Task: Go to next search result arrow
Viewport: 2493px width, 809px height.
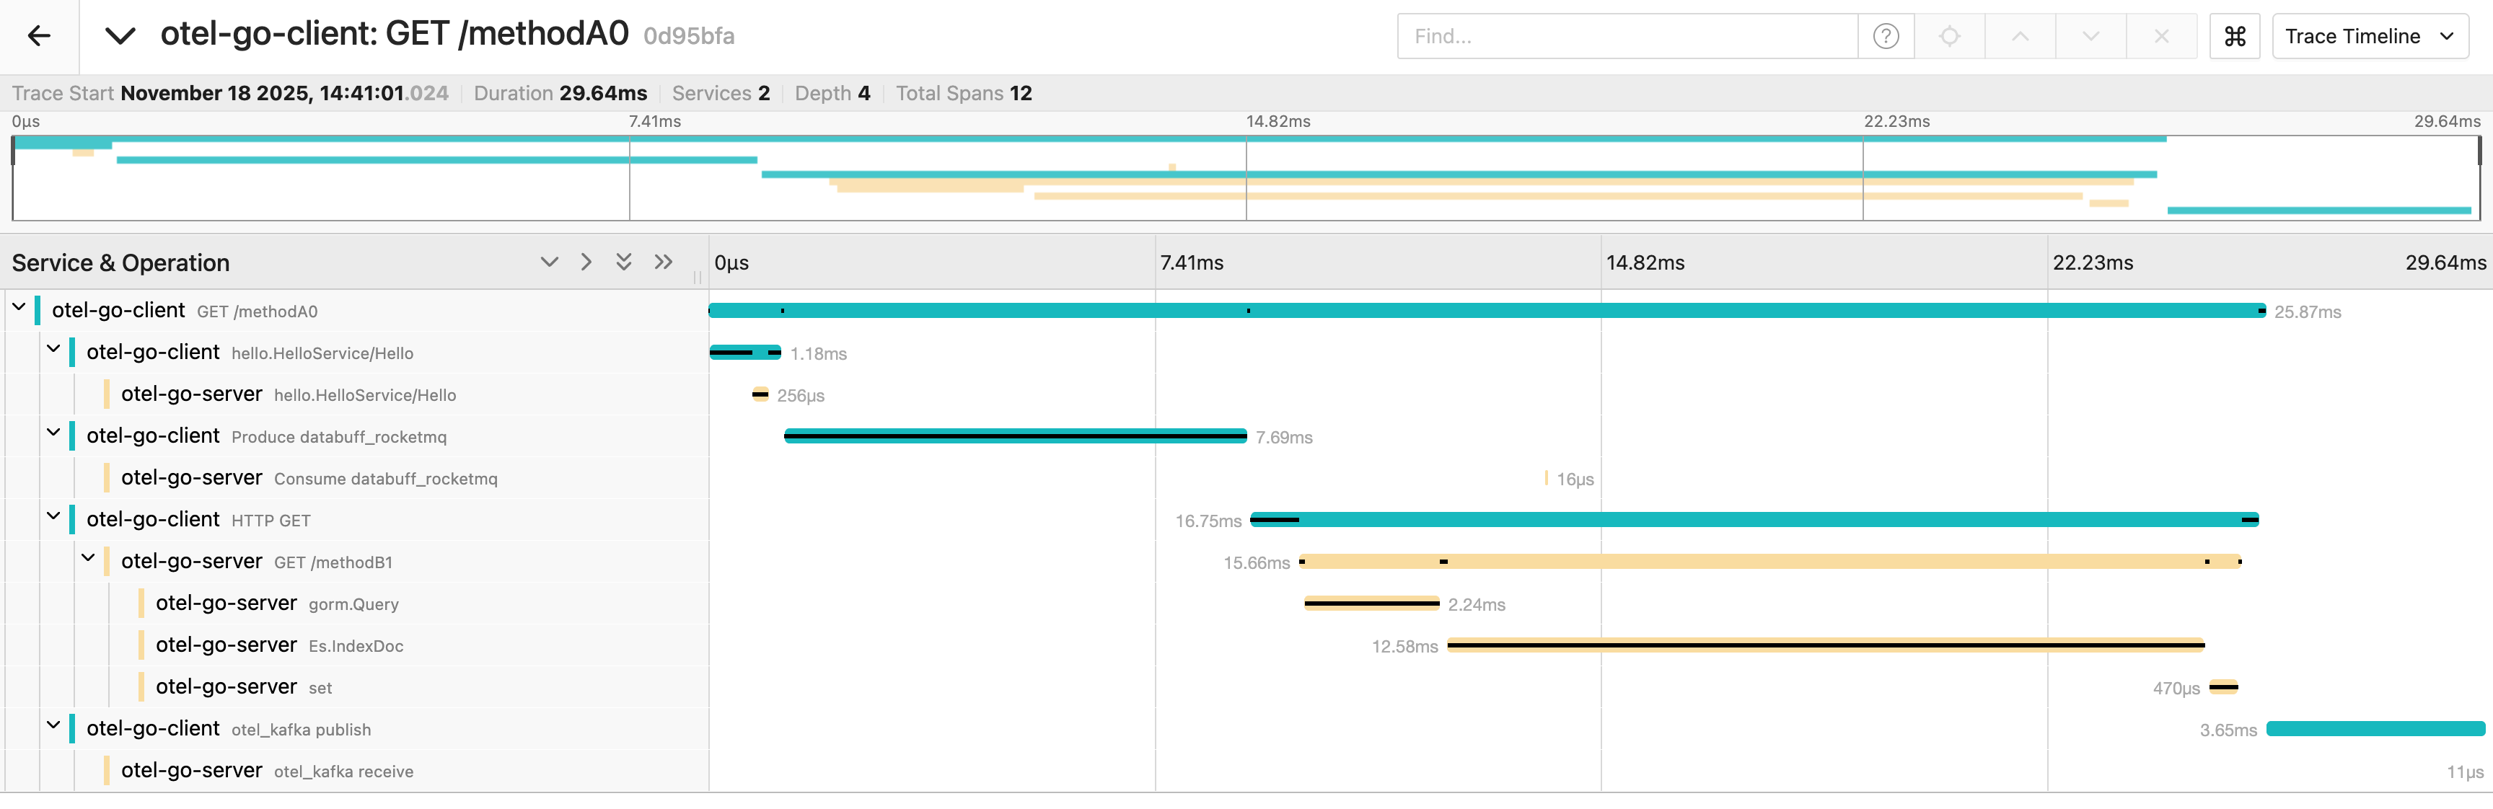Action: (x=2090, y=37)
